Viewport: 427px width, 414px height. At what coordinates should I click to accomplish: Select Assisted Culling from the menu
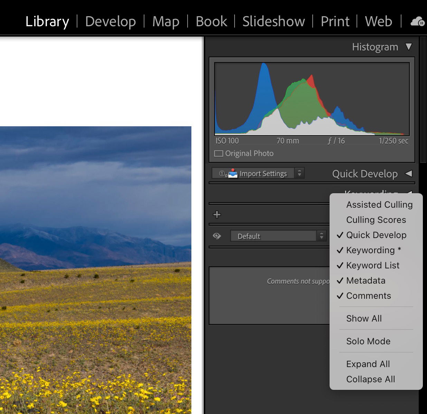pyautogui.click(x=379, y=205)
